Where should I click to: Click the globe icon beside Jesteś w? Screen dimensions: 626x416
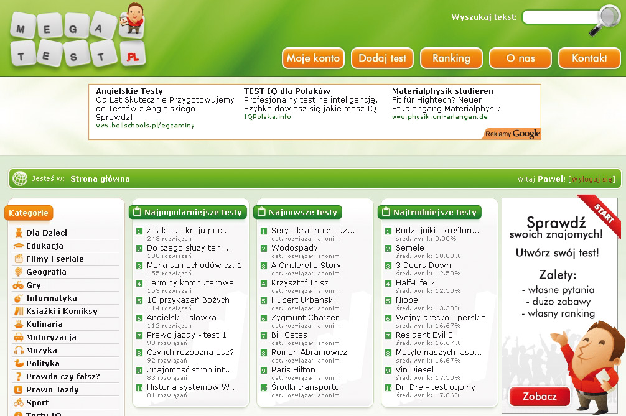(x=20, y=179)
